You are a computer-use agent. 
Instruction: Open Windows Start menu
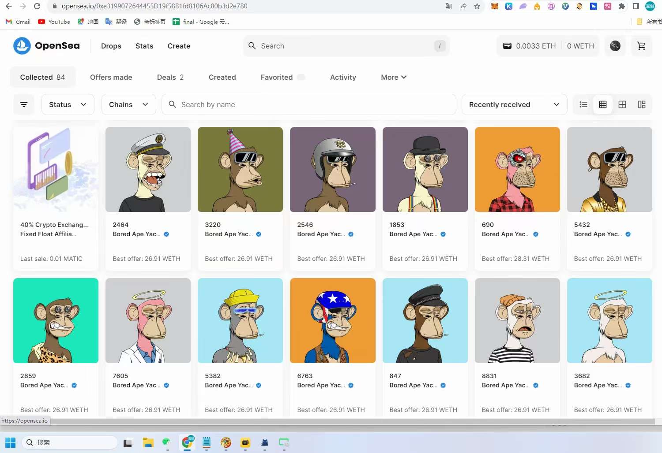tap(10, 442)
